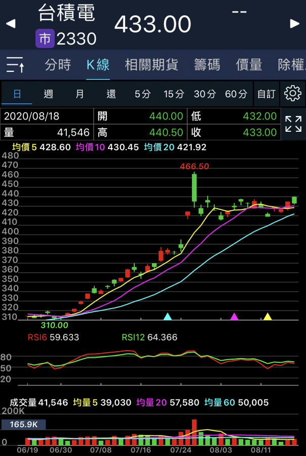Go to previous stock with left arrow
306x456 pixels.
11,23
